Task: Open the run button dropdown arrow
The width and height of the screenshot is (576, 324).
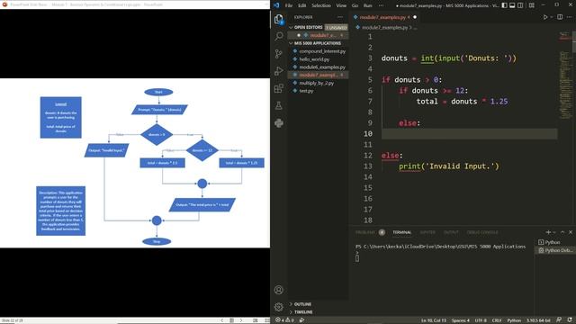Action: (x=552, y=17)
